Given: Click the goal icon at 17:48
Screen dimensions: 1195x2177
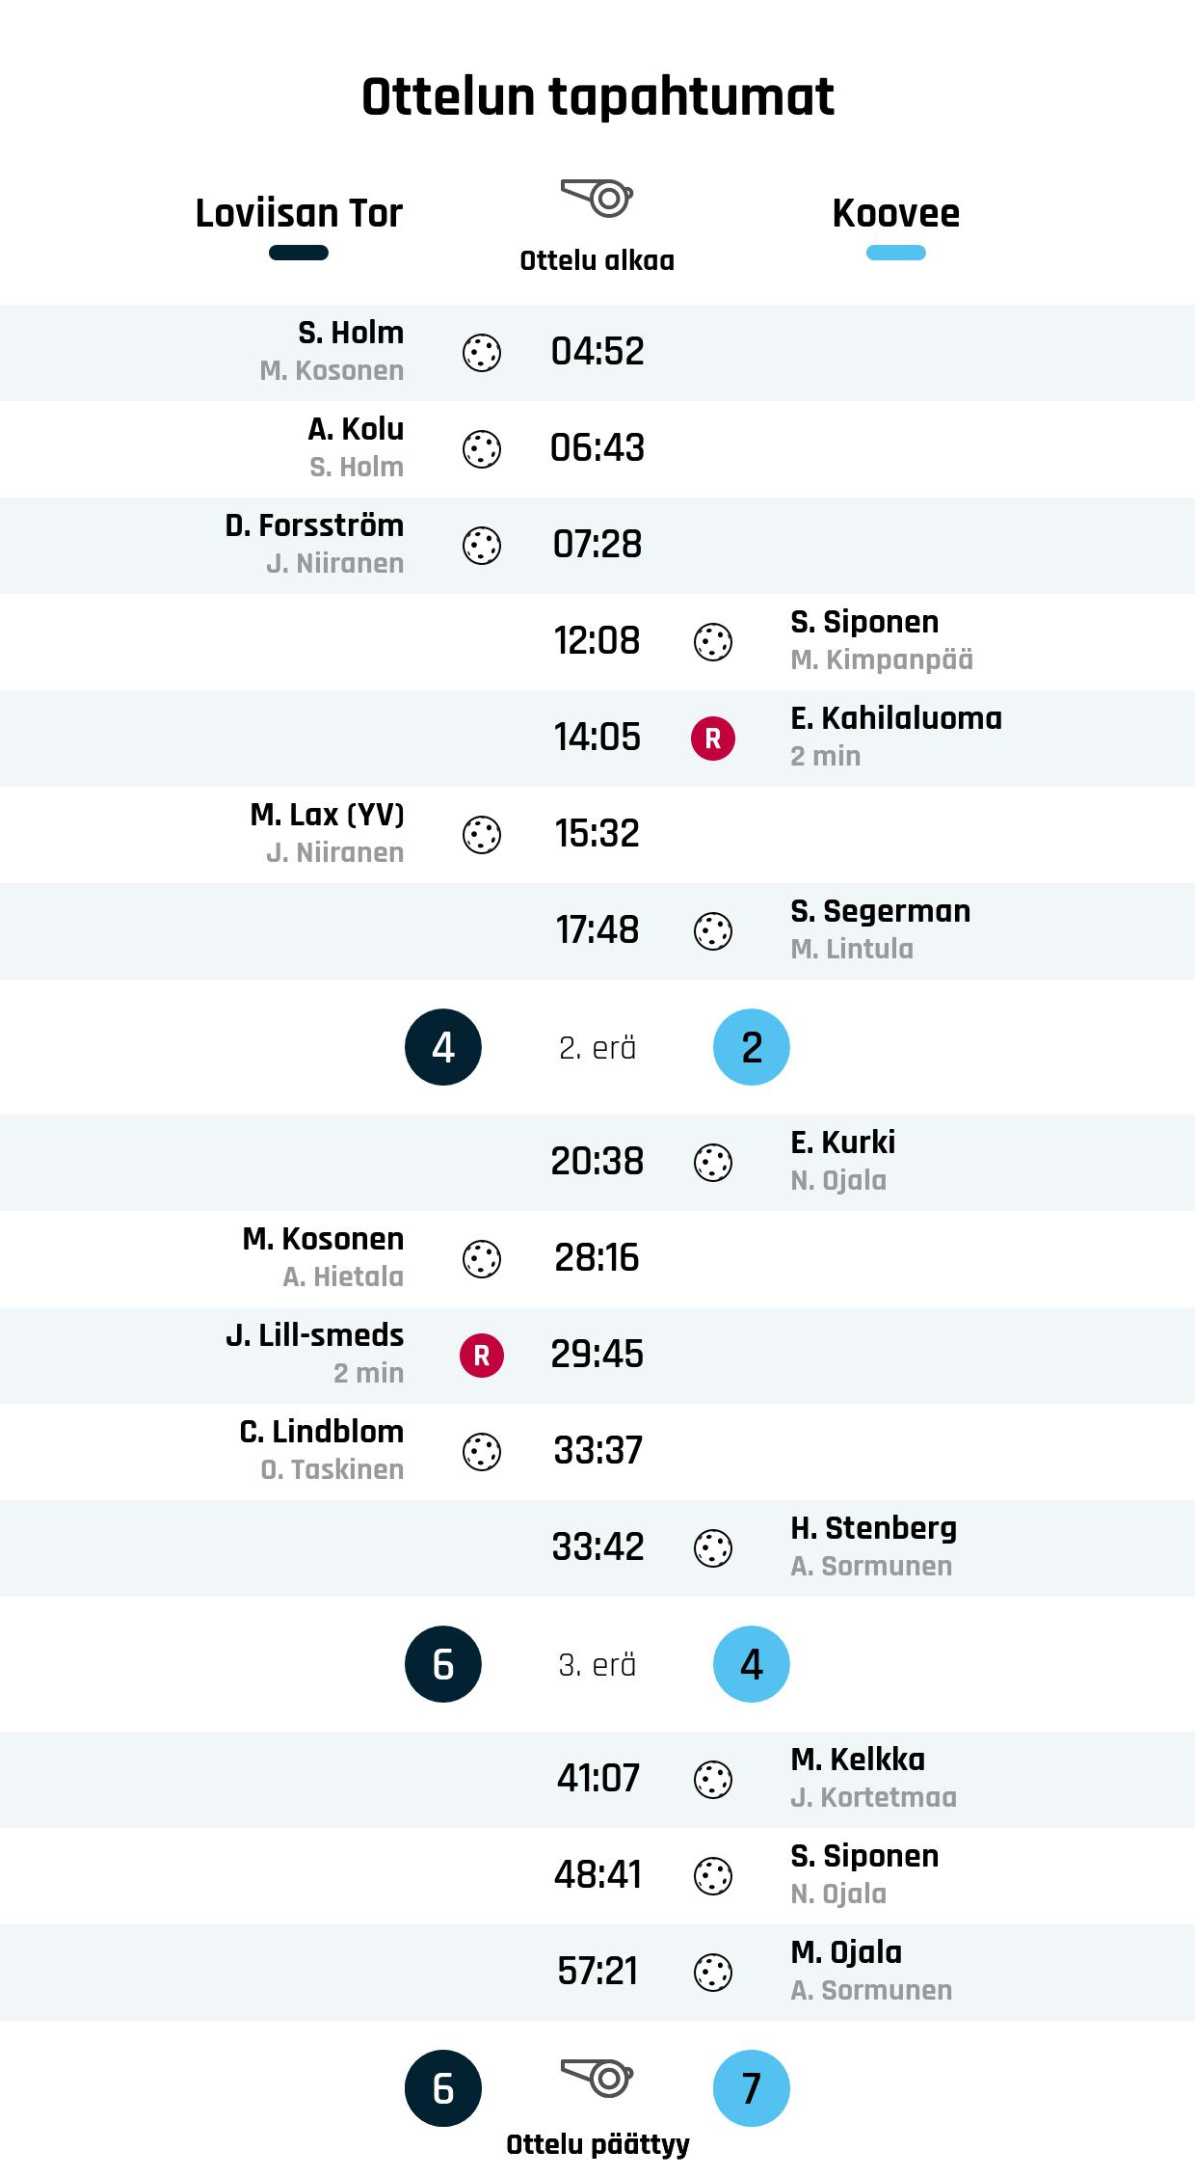Looking at the screenshot, I should [713, 931].
